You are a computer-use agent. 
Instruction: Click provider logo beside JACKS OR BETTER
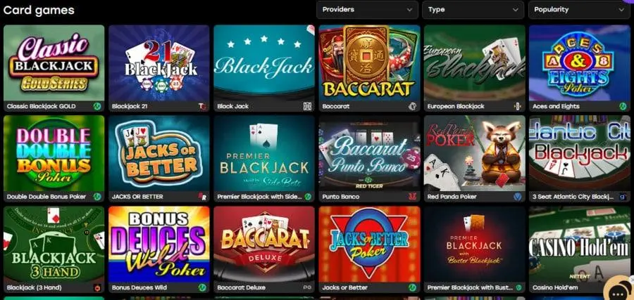(202, 197)
